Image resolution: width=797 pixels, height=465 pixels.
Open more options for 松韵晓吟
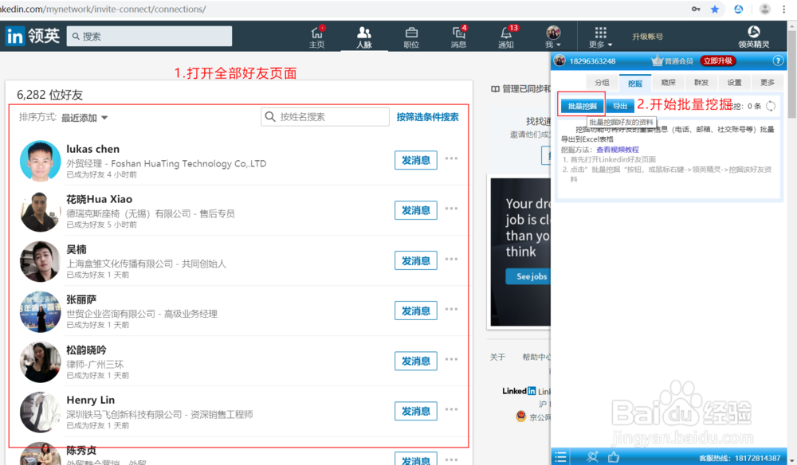(451, 359)
